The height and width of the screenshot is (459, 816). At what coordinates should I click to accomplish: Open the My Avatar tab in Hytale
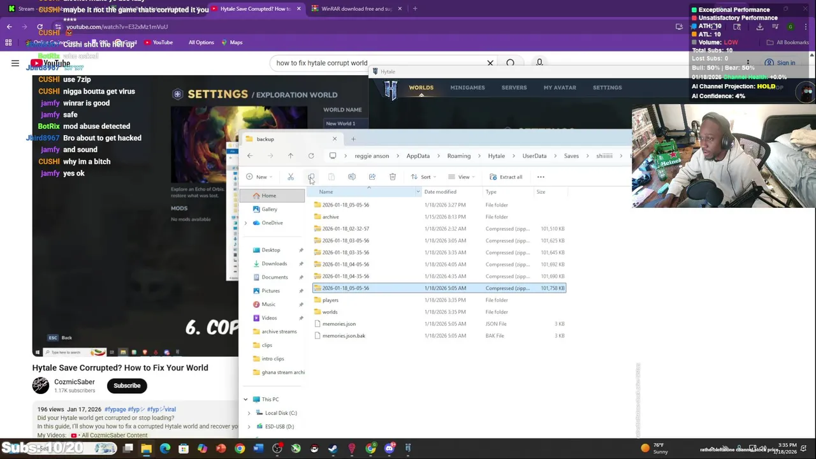pos(560,87)
